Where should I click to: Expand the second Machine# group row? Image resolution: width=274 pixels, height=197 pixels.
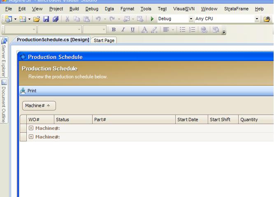[31, 137]
